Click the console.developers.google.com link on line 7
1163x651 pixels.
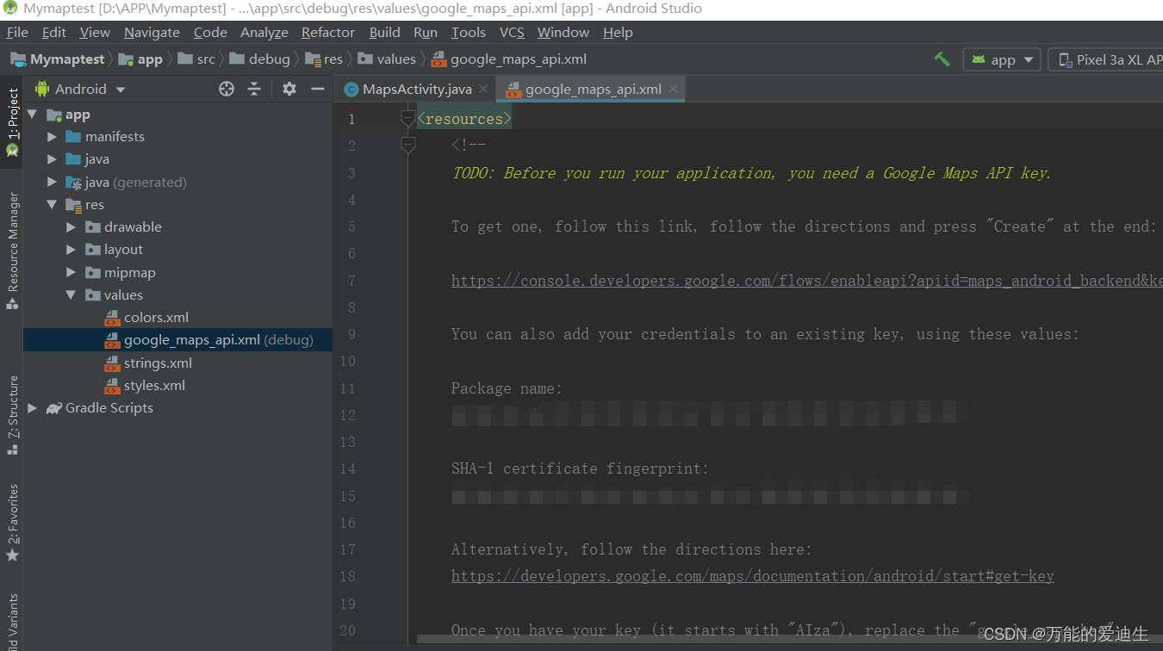[732, 281]
